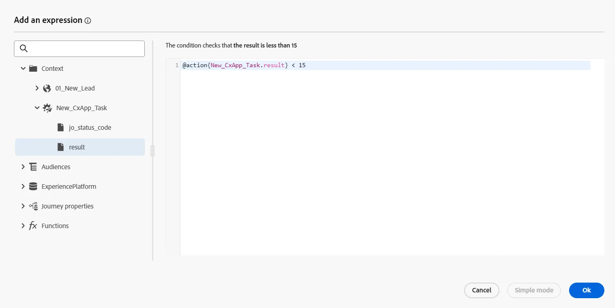The image size is (615, 308).
Task: Click the Audiences list icon
Action: [x=33, y=167]
